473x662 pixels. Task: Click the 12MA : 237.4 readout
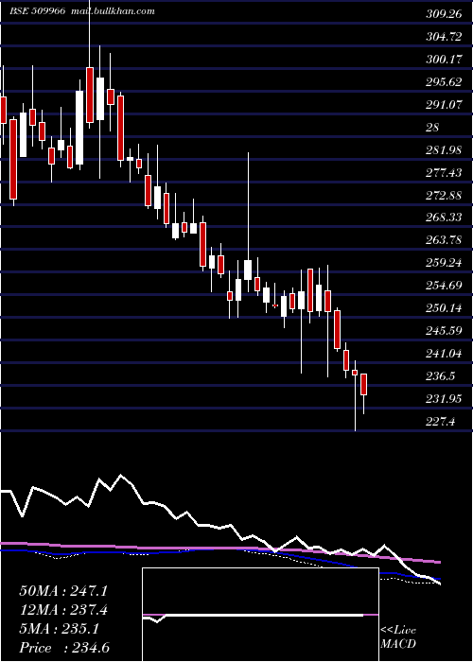(x=63, y=610)
